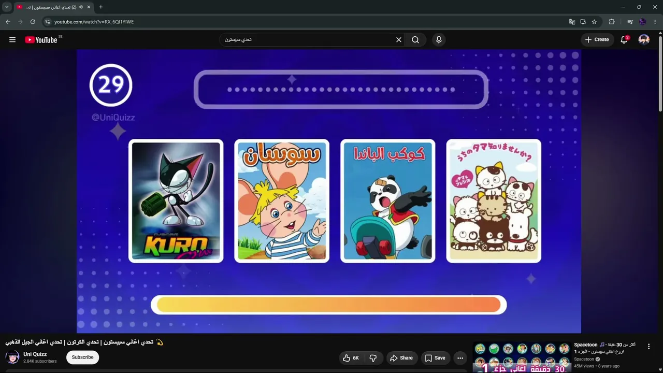Go back to the previous page
The height and width of the screenshot is (373, 663).
click(x=8, y=22)
